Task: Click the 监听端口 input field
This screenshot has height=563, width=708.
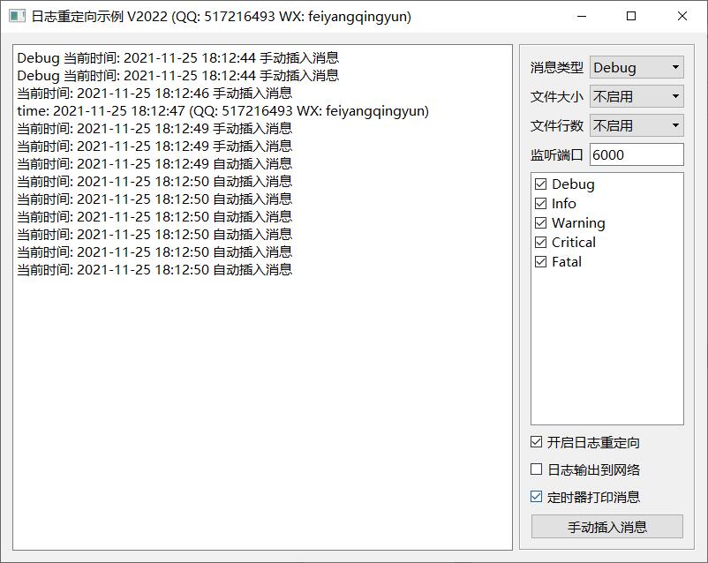Action: [x=636, y=155]
